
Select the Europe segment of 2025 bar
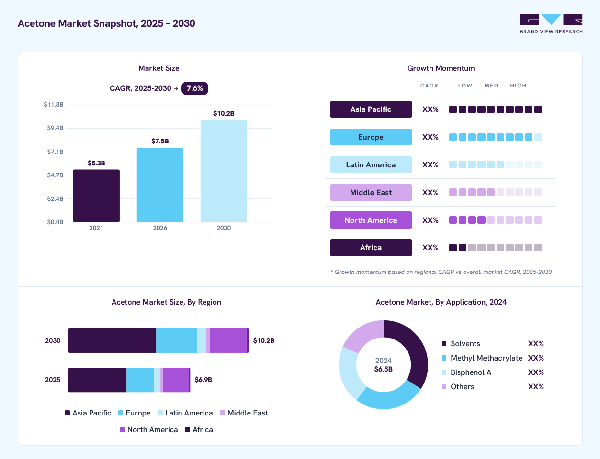click(x=140, y=380)
